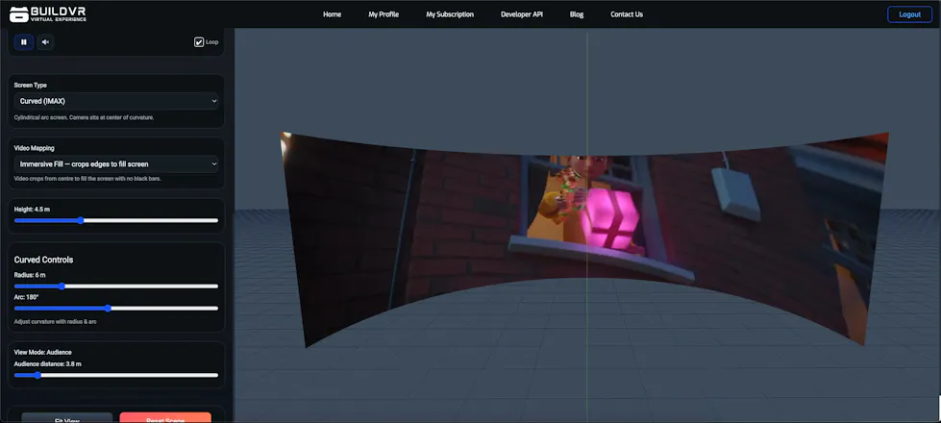Click the "Radius: 6 m" label
The width and height of the screenshot is (941, 423).
[x=30, y=275]
